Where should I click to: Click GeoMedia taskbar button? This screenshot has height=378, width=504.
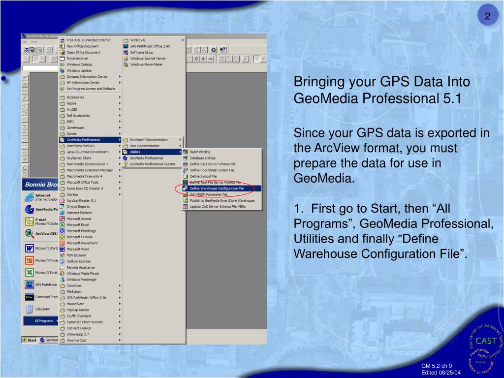49,340
